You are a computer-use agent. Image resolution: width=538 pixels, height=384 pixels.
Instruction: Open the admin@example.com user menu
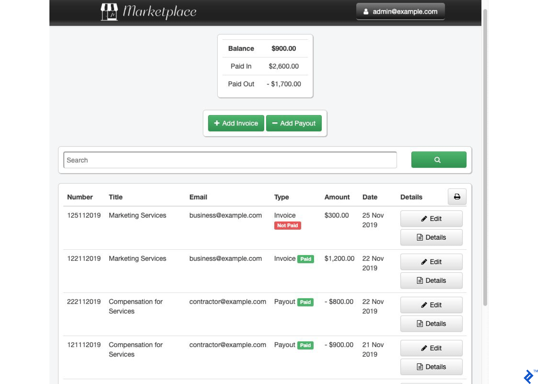pos(400,12)
